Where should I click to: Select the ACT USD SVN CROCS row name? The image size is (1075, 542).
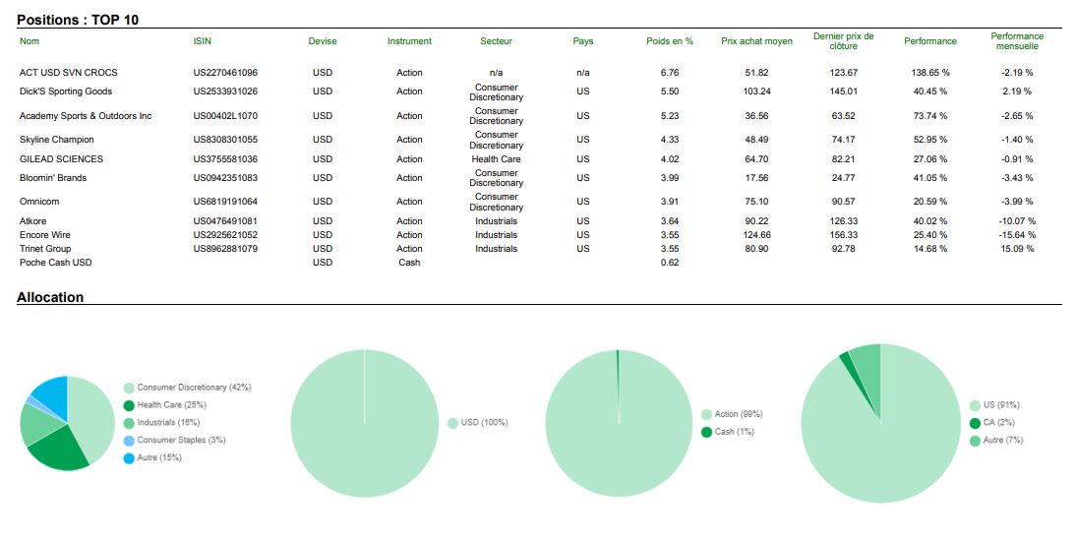69,73
